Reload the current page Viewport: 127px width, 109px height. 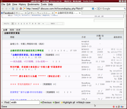point(13,9)
